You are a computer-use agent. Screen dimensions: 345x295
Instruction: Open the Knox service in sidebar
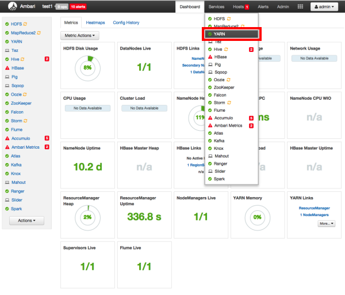click(16, 174)
